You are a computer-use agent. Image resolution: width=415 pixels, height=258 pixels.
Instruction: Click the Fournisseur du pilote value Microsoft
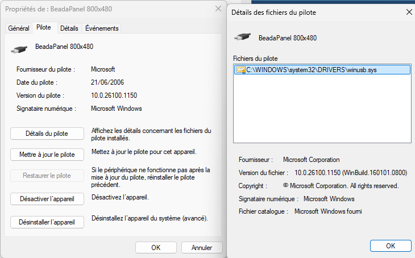click(x=103, y=69)
